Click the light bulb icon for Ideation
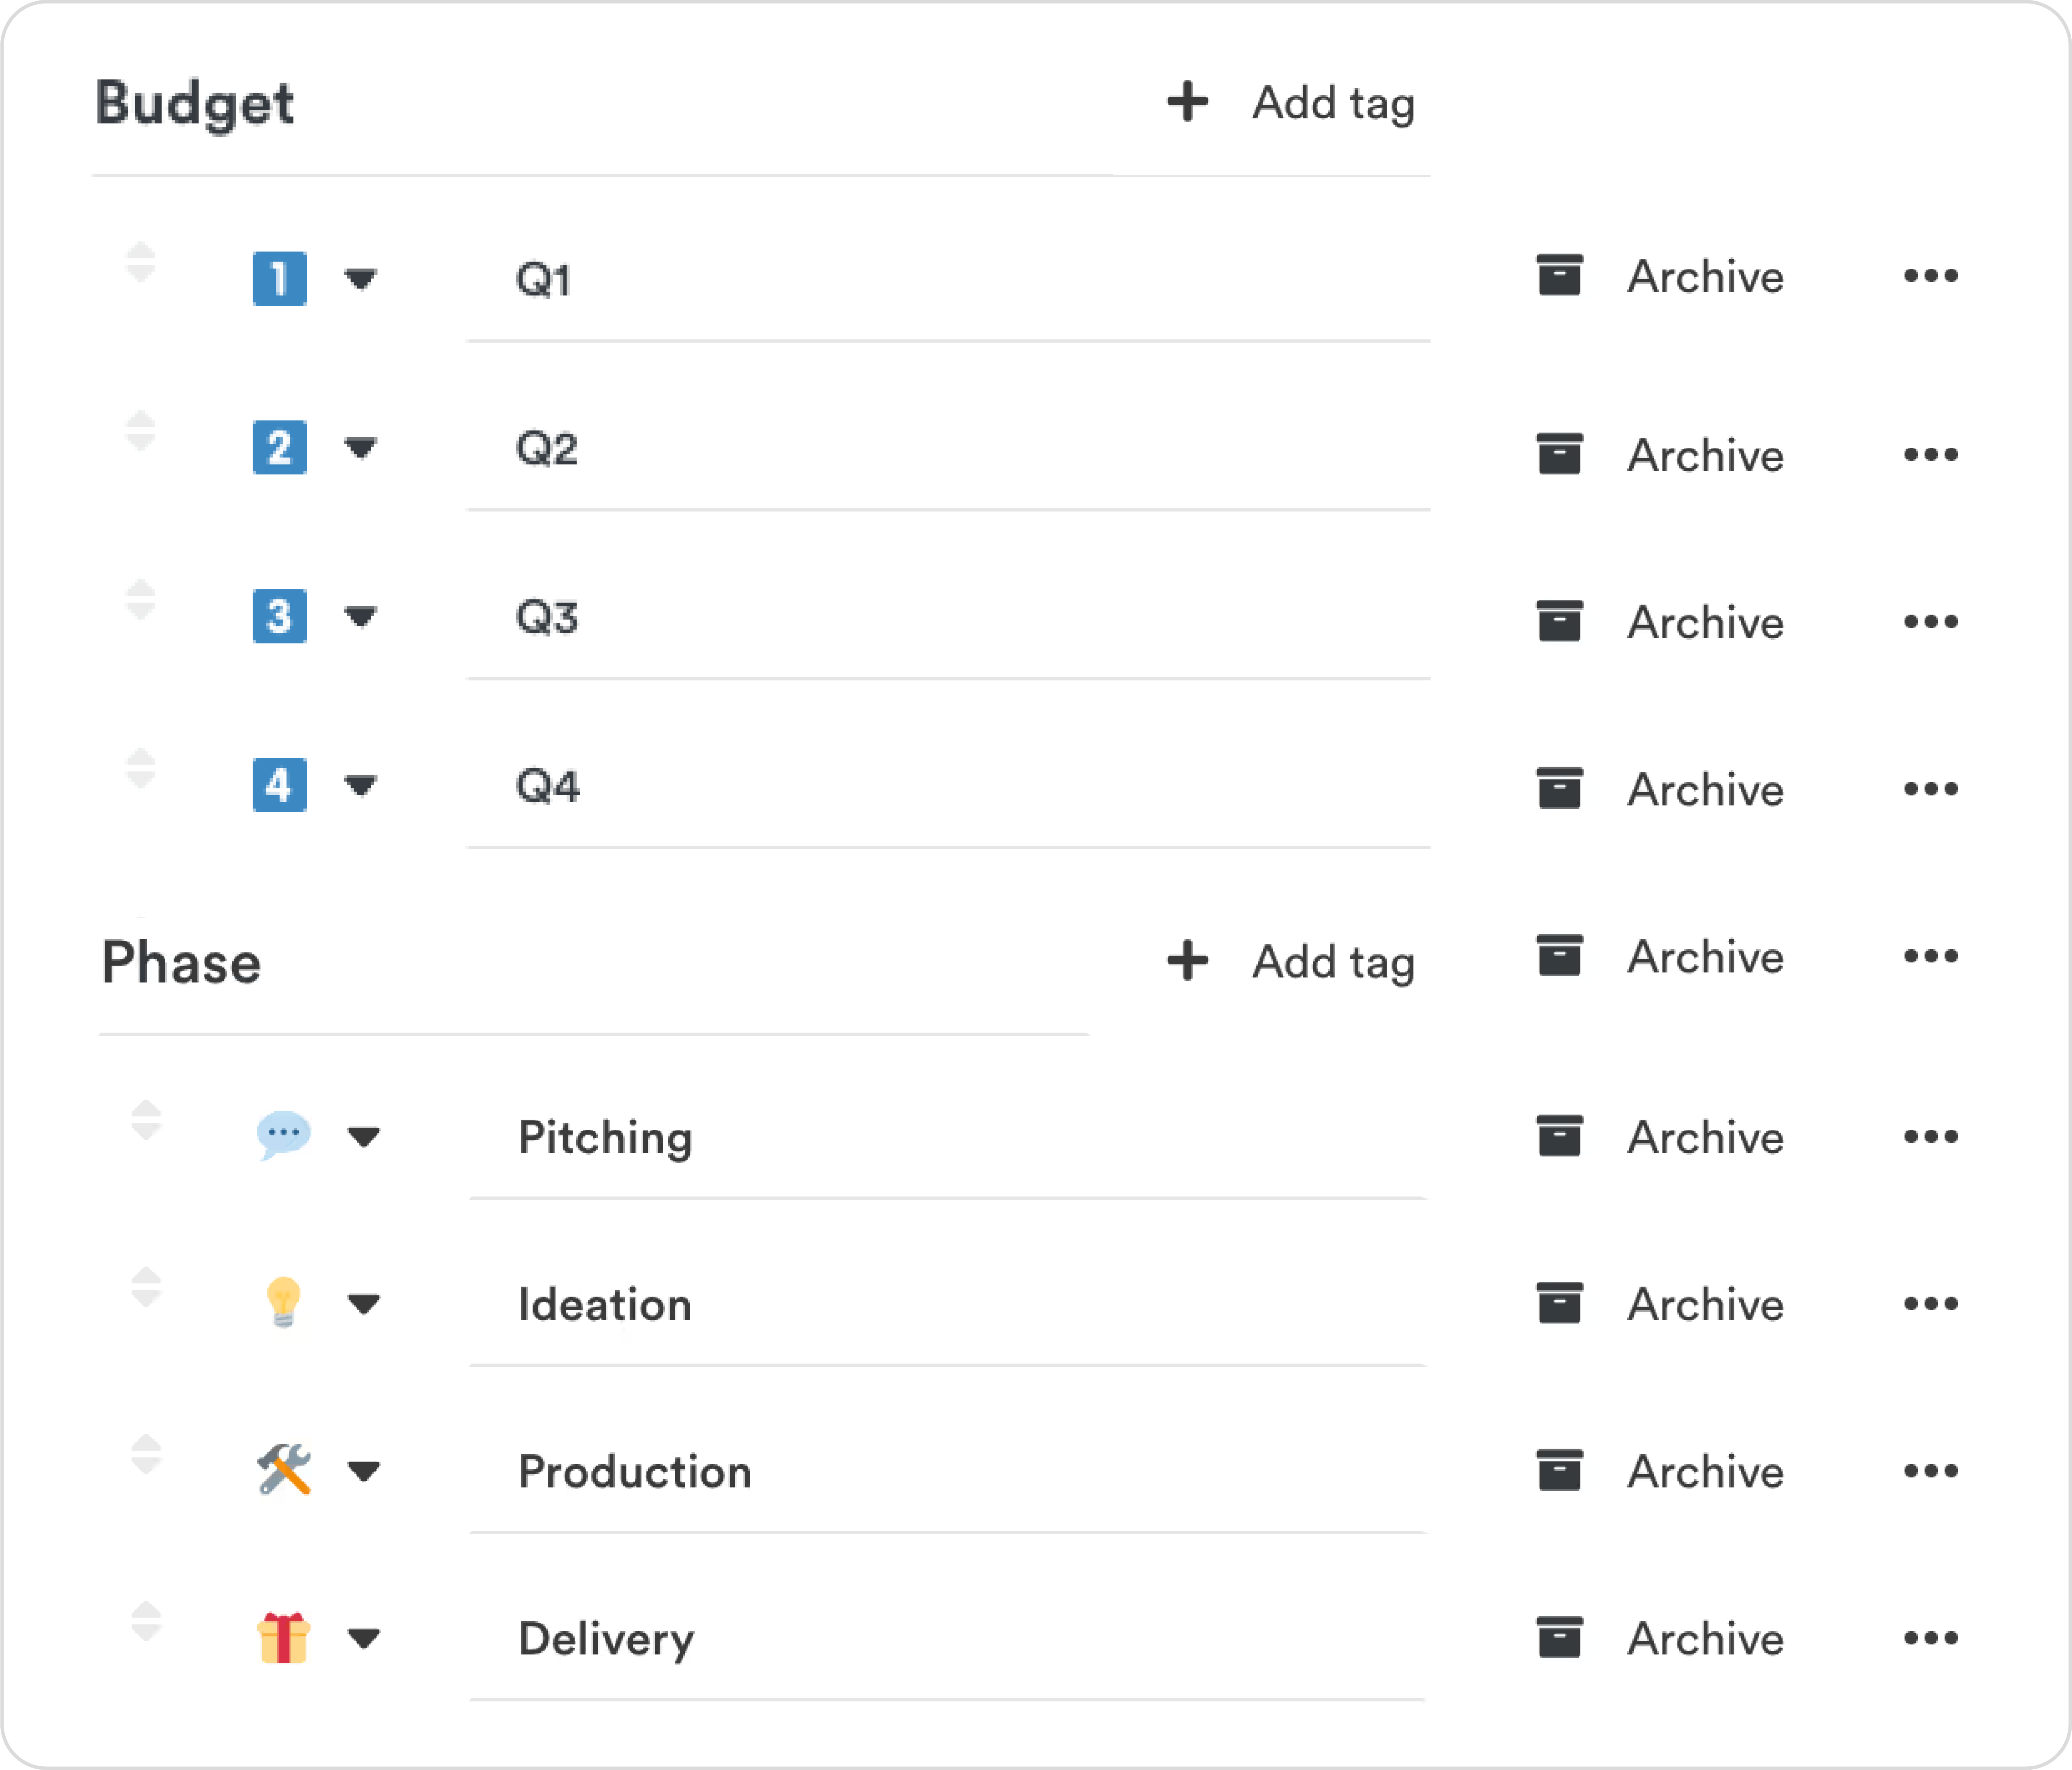Viewport: 2072px width, 1770px height. [x=283, y=1303]
